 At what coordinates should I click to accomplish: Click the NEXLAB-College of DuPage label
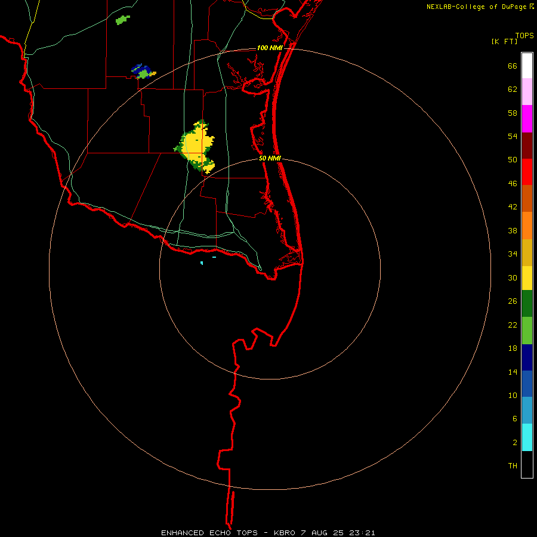(476, 7)
